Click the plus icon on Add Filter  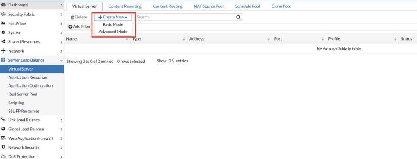[71, 26]
